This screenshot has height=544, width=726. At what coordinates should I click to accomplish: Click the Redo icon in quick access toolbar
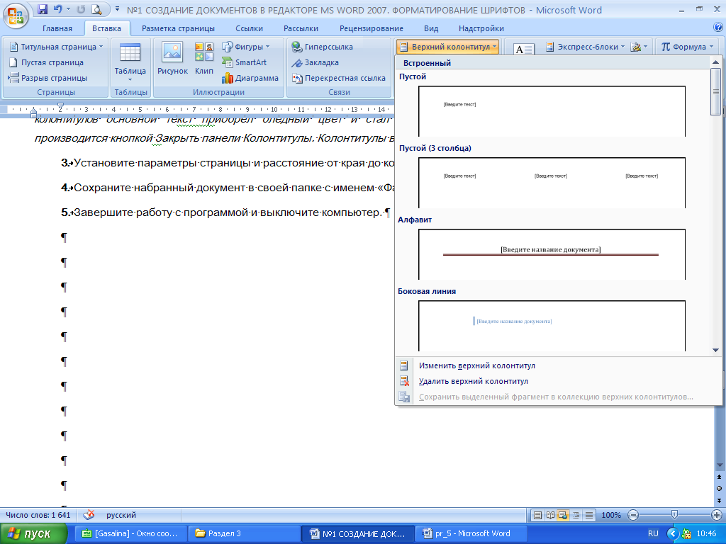coord(81,9)
